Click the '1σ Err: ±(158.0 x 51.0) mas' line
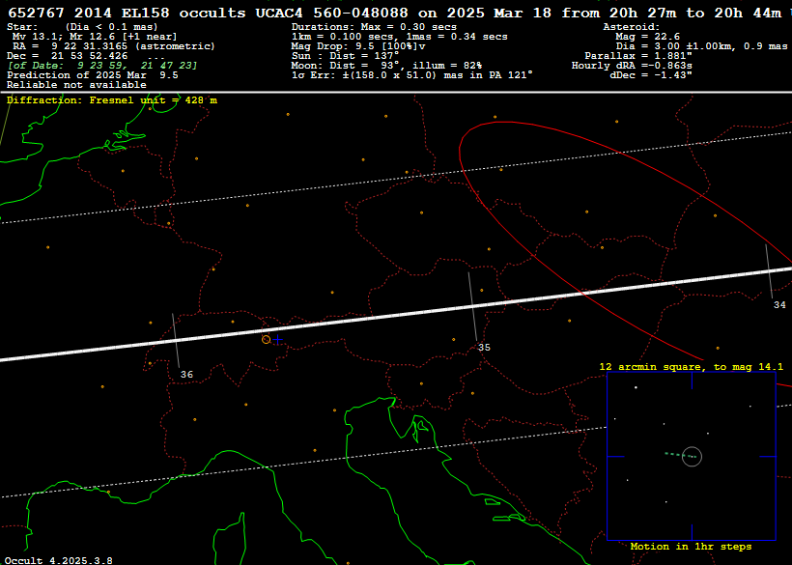The height and width of the screenshot is (565, 792). tap(411, 74)
